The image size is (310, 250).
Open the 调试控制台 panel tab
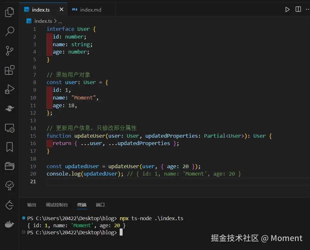tap(57, 205)
